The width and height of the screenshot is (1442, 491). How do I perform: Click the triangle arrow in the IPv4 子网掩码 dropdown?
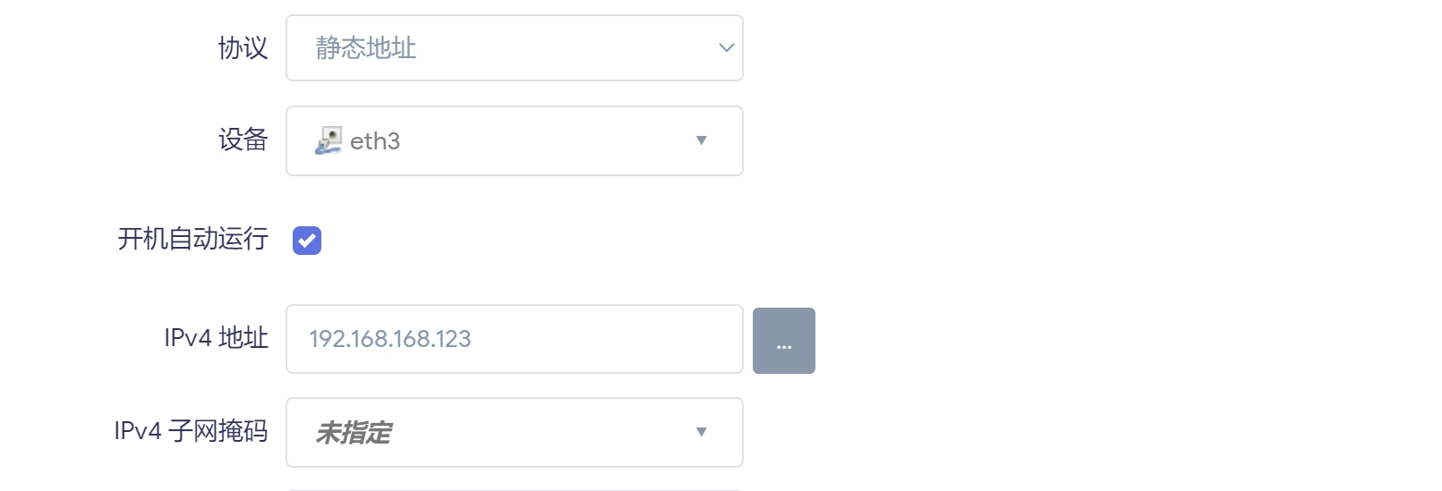coord(701,432)
